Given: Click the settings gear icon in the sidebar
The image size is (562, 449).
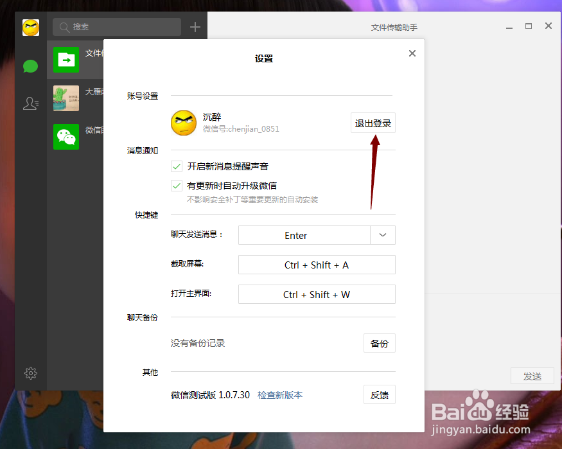Looking at the screenshot, I should coord(30,373).
